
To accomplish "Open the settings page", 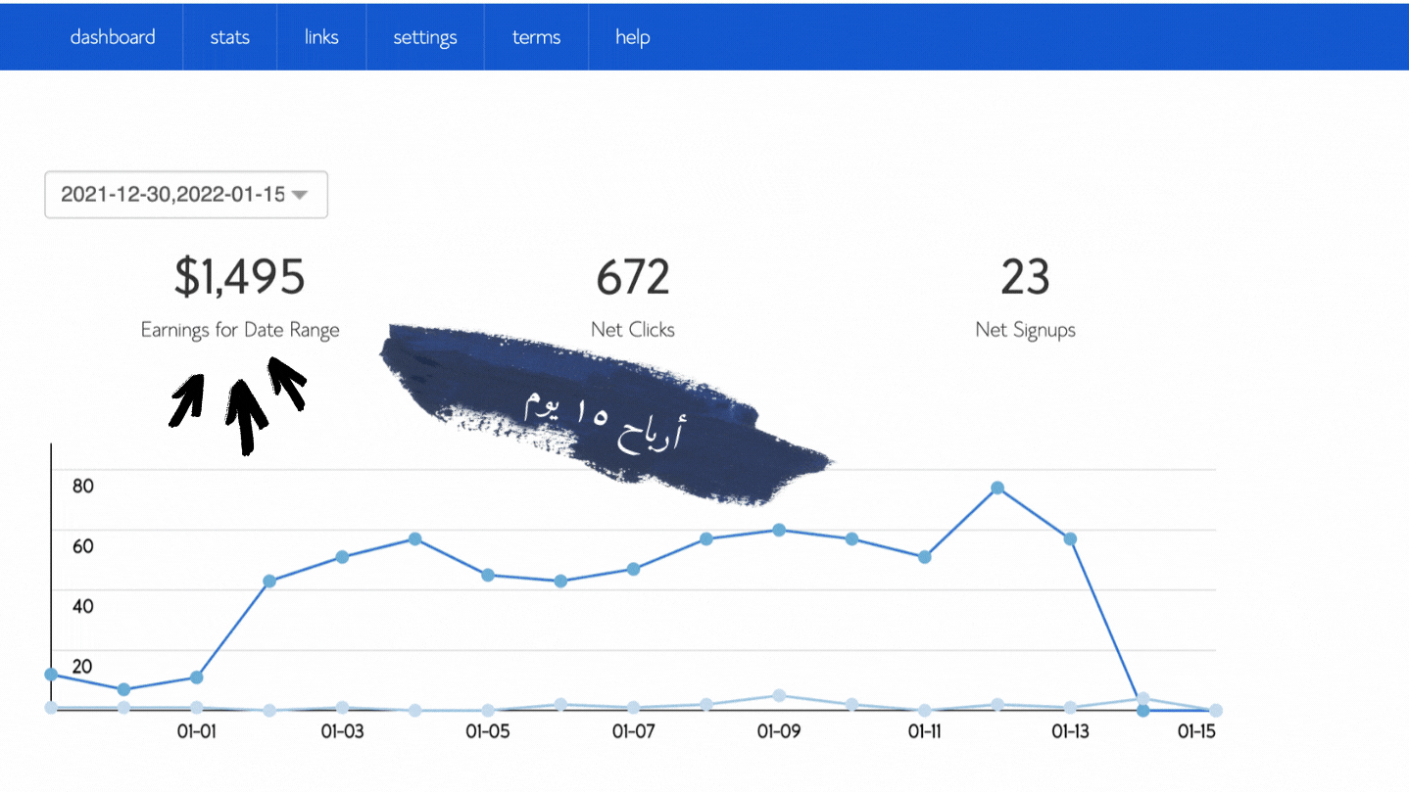I will (x=425, y=37).
